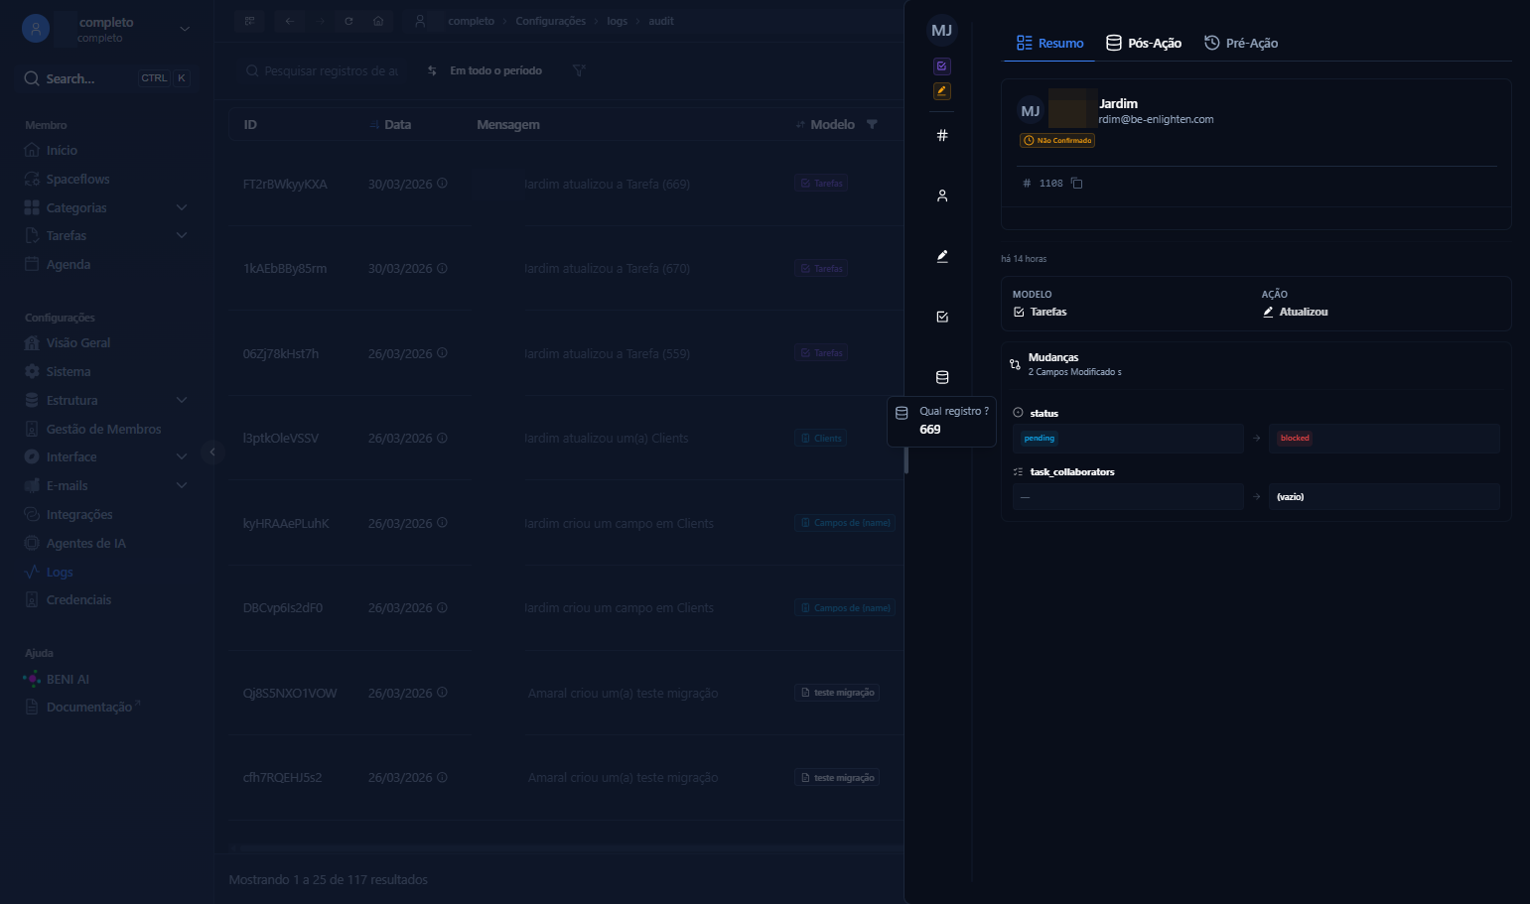Click the user icon in the drawer rail
The height and width of the screenshot is (904, 1530).
click(x=942, y=195)
